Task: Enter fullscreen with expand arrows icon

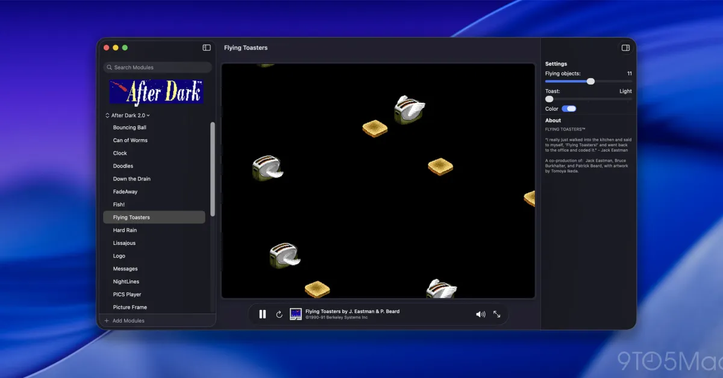Action: coord(496,314)
